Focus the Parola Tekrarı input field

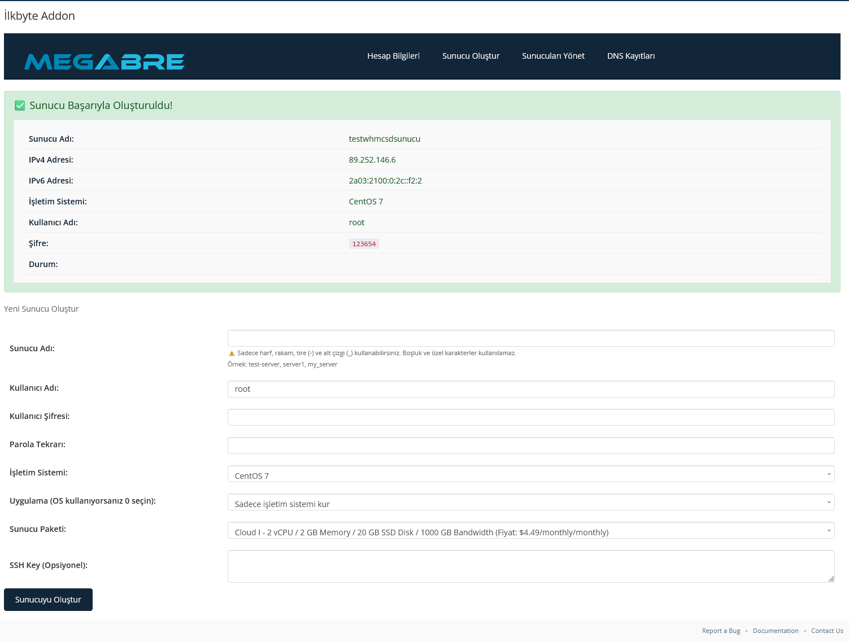click(x=530, y=446)
